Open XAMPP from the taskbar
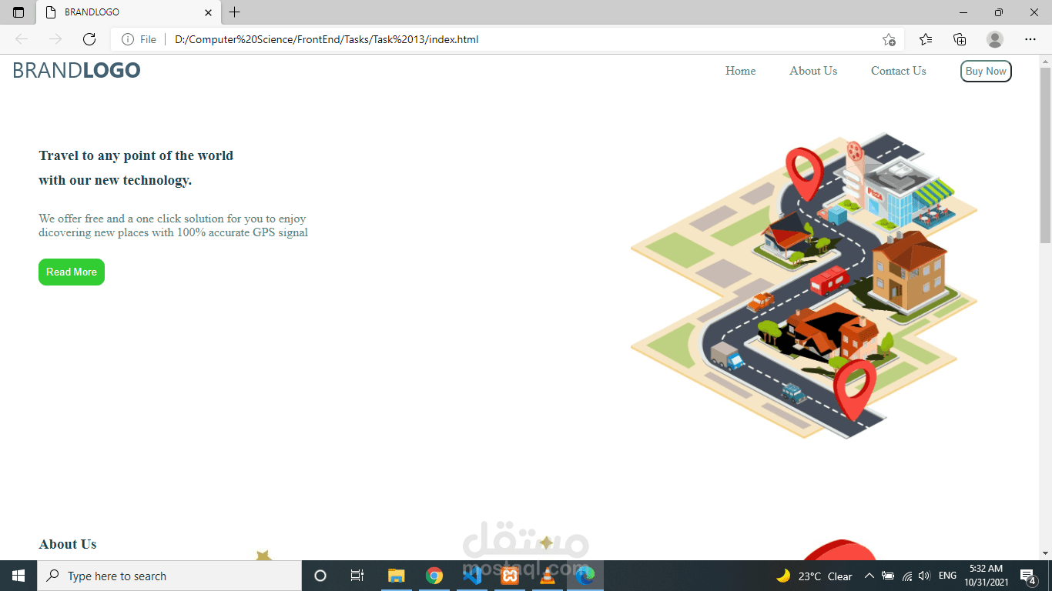The width and height of the screenshot is (1052, 591). (510, 576)
